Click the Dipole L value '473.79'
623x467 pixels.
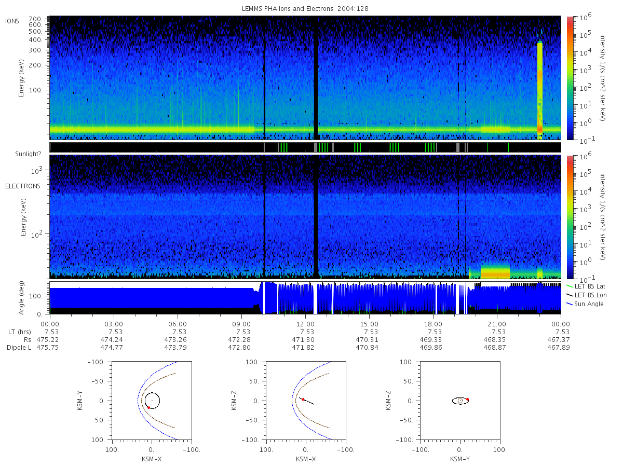pos(174,348)
